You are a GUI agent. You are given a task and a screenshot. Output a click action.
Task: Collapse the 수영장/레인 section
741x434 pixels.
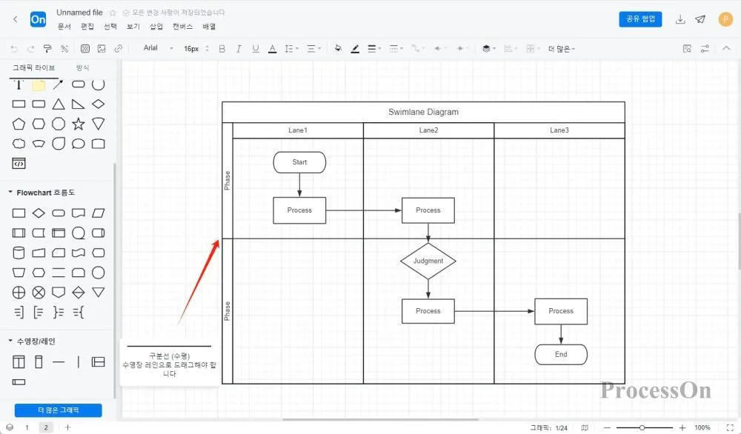tap(10, 341)
